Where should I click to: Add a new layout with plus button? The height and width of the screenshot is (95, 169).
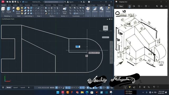tap(29, 87)
